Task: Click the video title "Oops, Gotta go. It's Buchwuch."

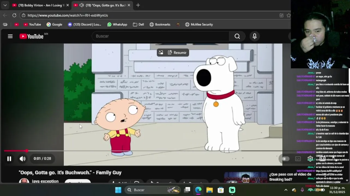Action: tap(70, 173)
